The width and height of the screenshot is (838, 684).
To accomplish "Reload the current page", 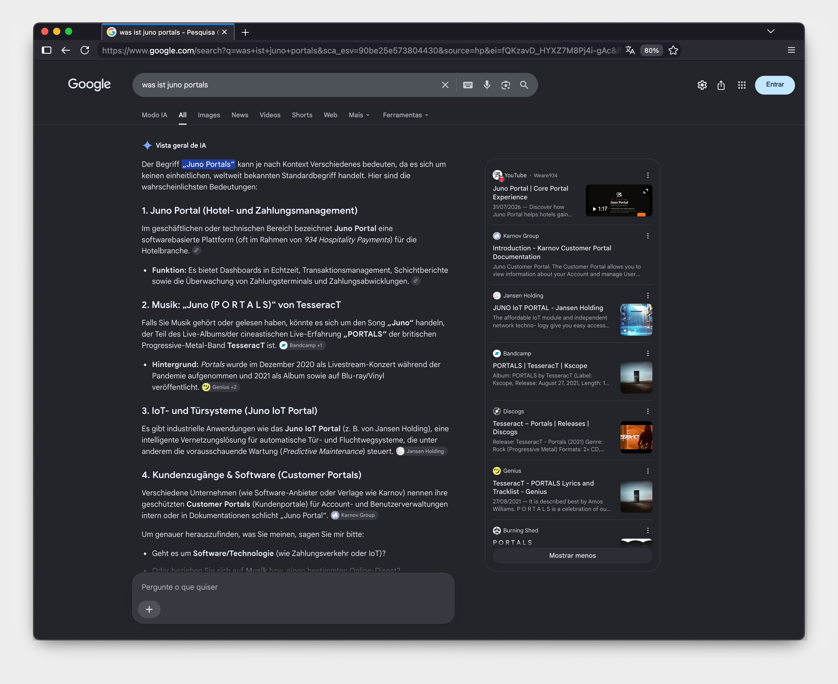I will pyautogui.click(x=85, y=50).
